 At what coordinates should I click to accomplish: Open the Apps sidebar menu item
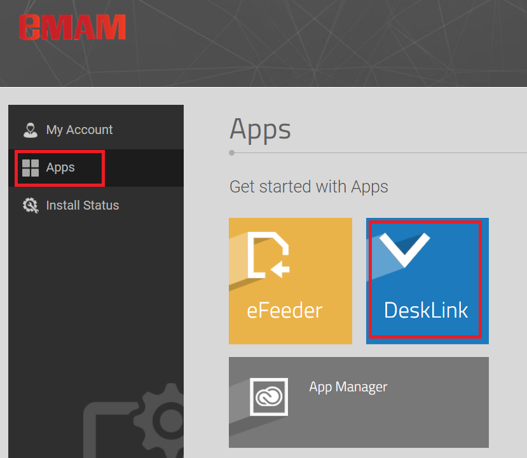[x=96, y=168]
